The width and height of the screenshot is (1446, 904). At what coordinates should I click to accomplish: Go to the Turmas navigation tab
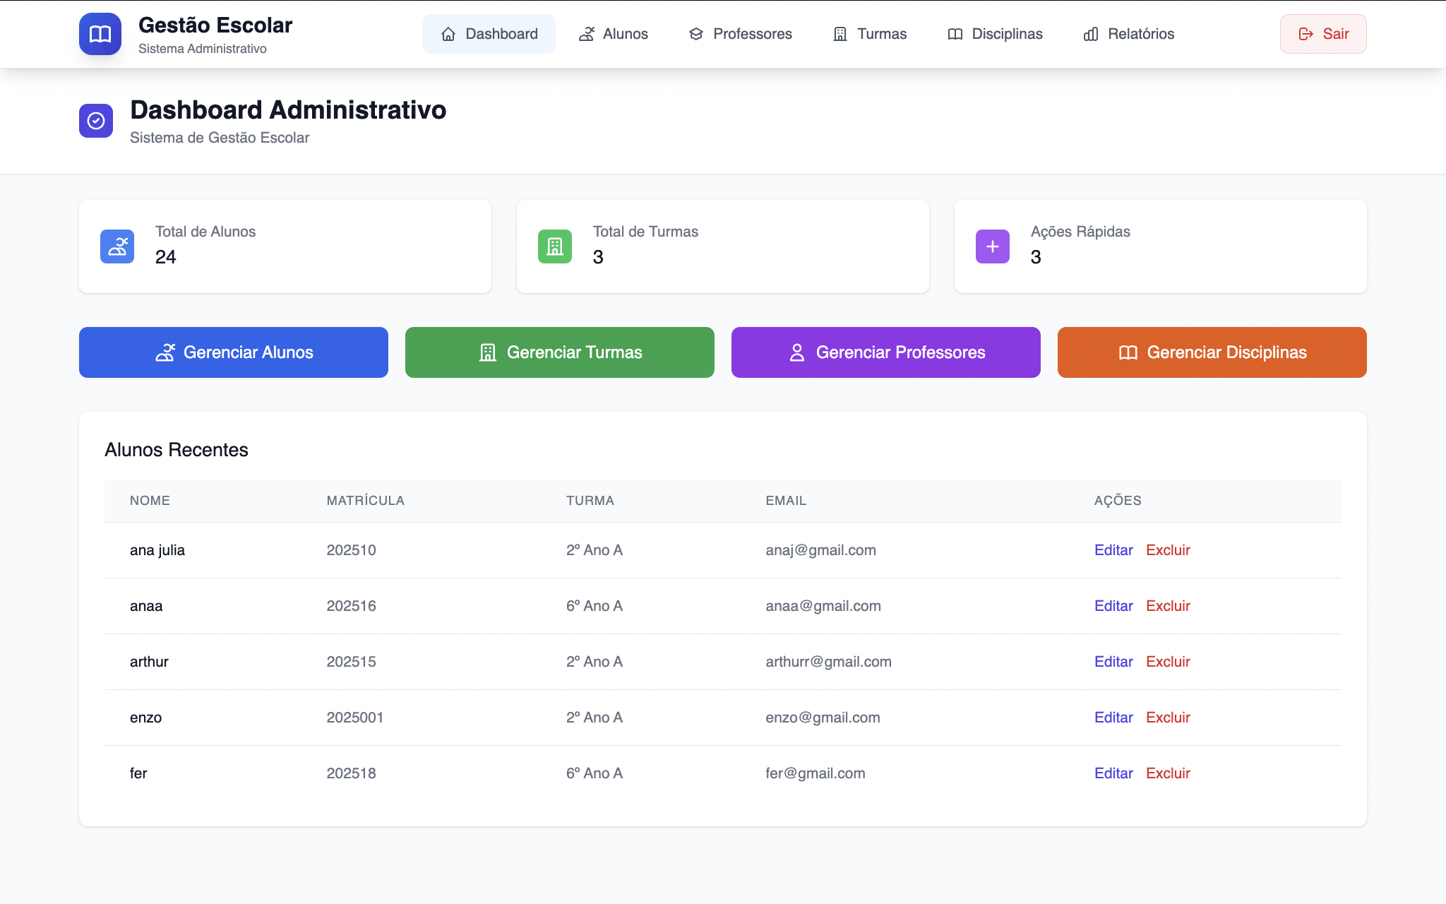point(870,34)
